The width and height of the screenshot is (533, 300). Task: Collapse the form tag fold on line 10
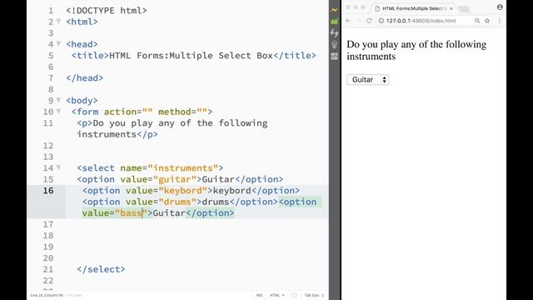[x=58, y=111]
